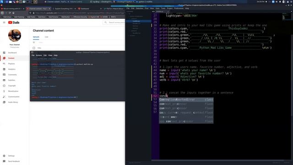Select highlighted file in Sublime sidebar
293x165 pixels.
138,21
